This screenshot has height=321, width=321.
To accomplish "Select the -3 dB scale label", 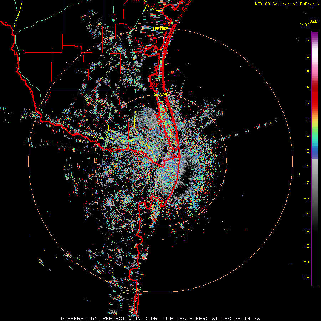I will pos(306,199).
